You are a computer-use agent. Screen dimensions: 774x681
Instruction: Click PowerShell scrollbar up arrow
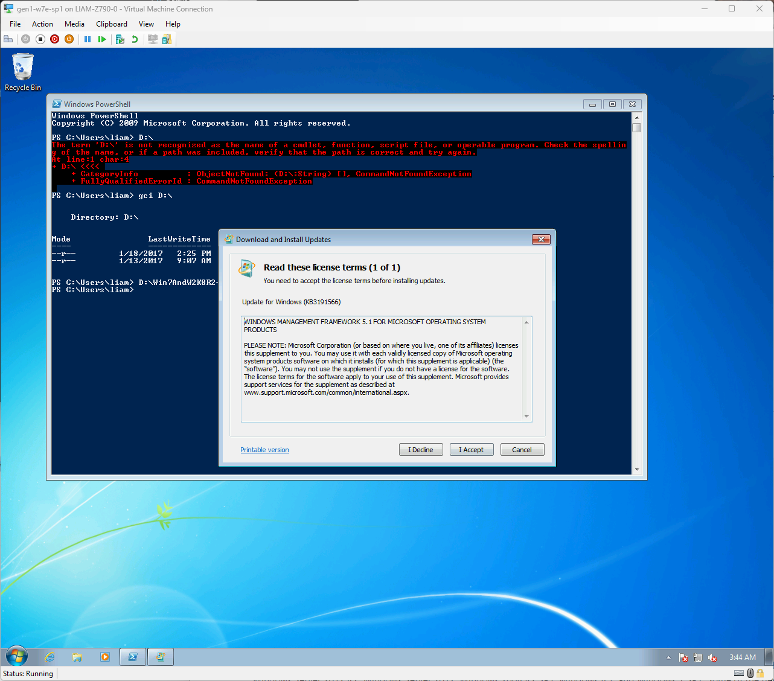point(637,117)
